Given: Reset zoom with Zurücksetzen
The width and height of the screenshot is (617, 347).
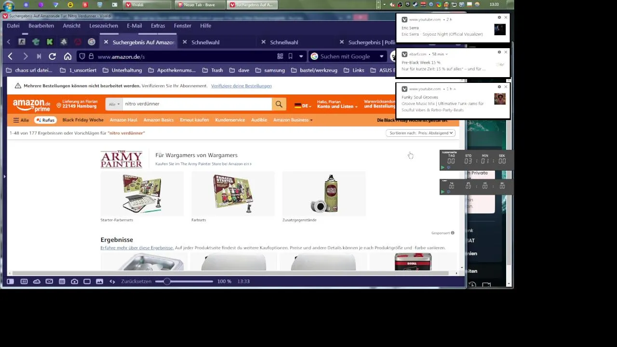Looking at the screenshot, I should (136, 281).
